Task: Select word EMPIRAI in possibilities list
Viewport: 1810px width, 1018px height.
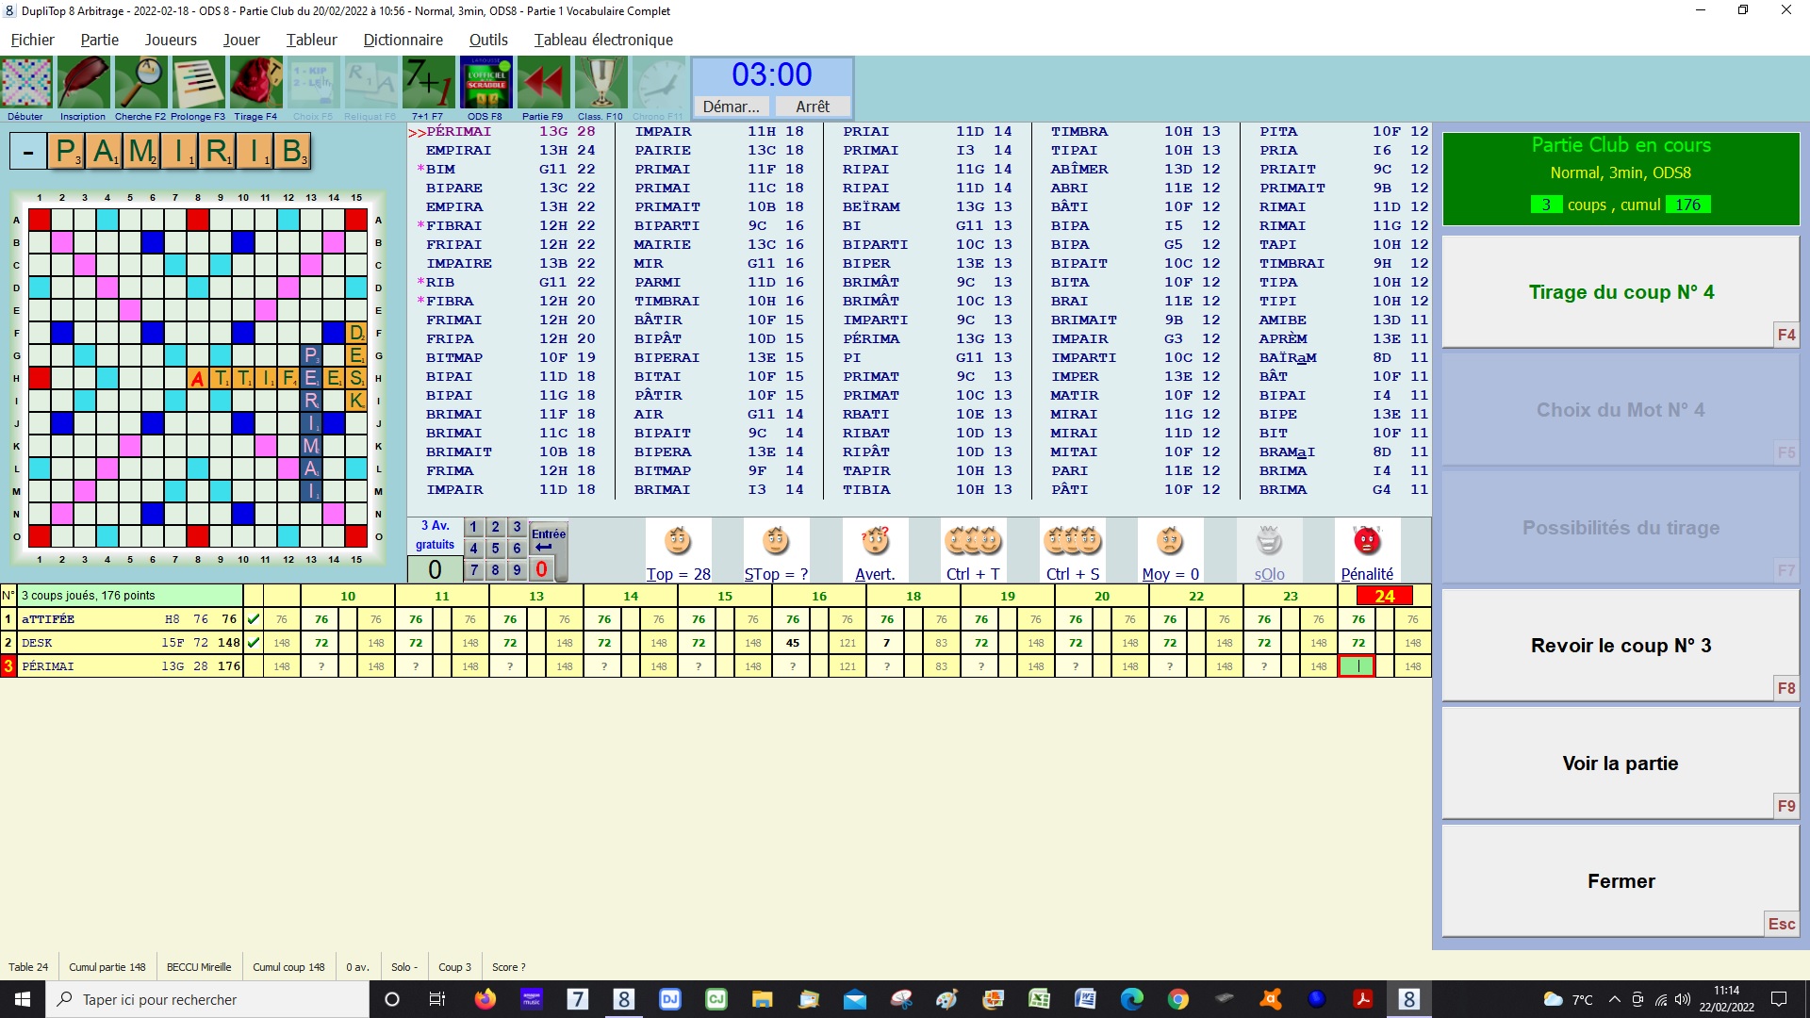Action: (458, 151)
